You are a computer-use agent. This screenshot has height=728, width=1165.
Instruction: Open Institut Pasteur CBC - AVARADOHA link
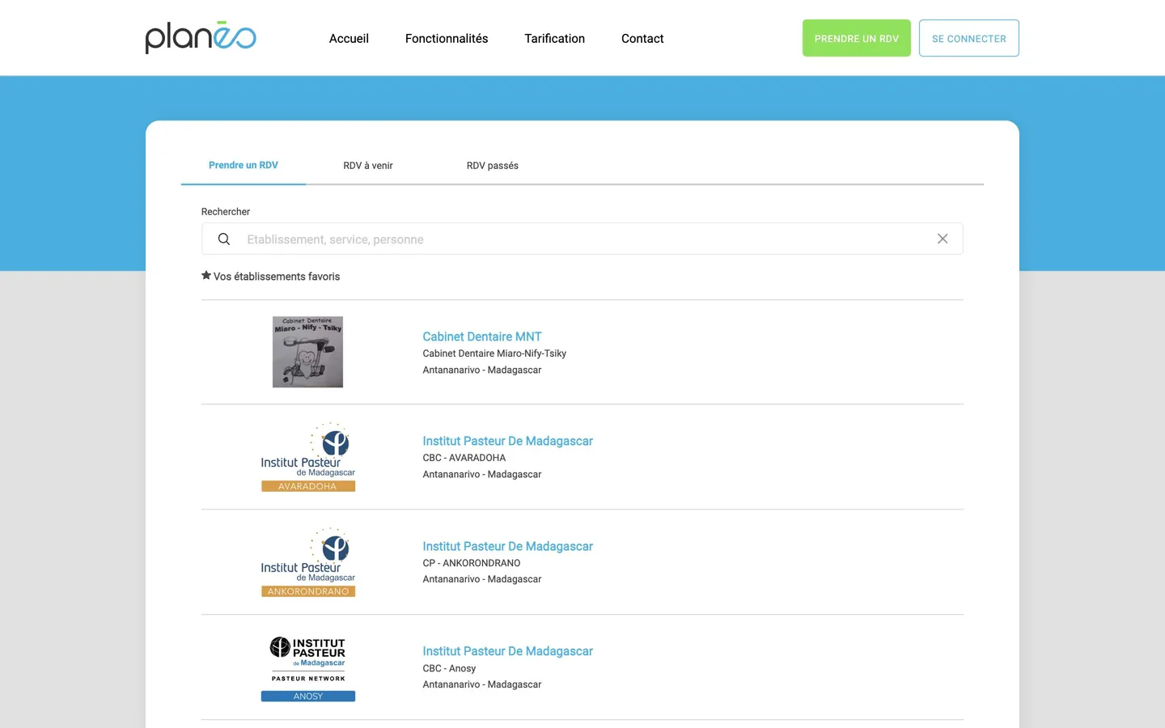(508, 441)
